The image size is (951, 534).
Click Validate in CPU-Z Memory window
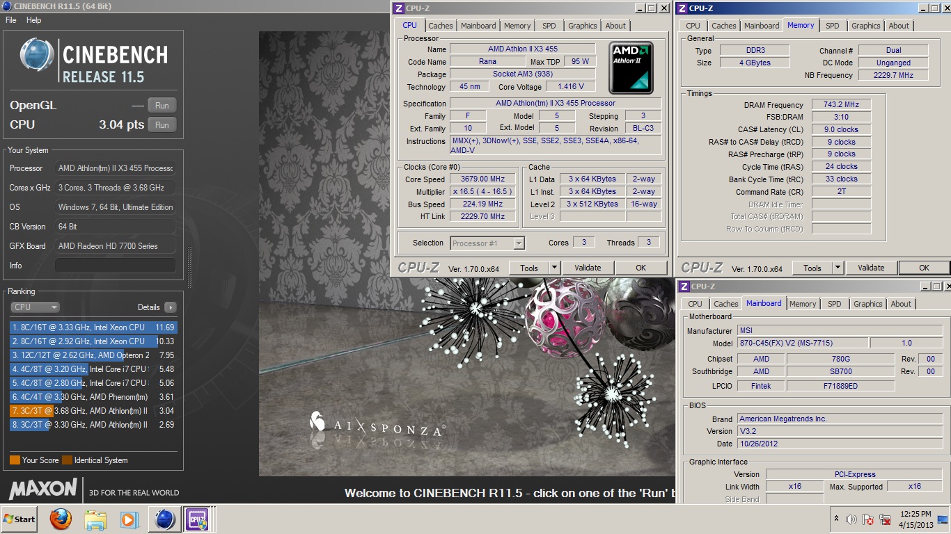coord(871,268)
